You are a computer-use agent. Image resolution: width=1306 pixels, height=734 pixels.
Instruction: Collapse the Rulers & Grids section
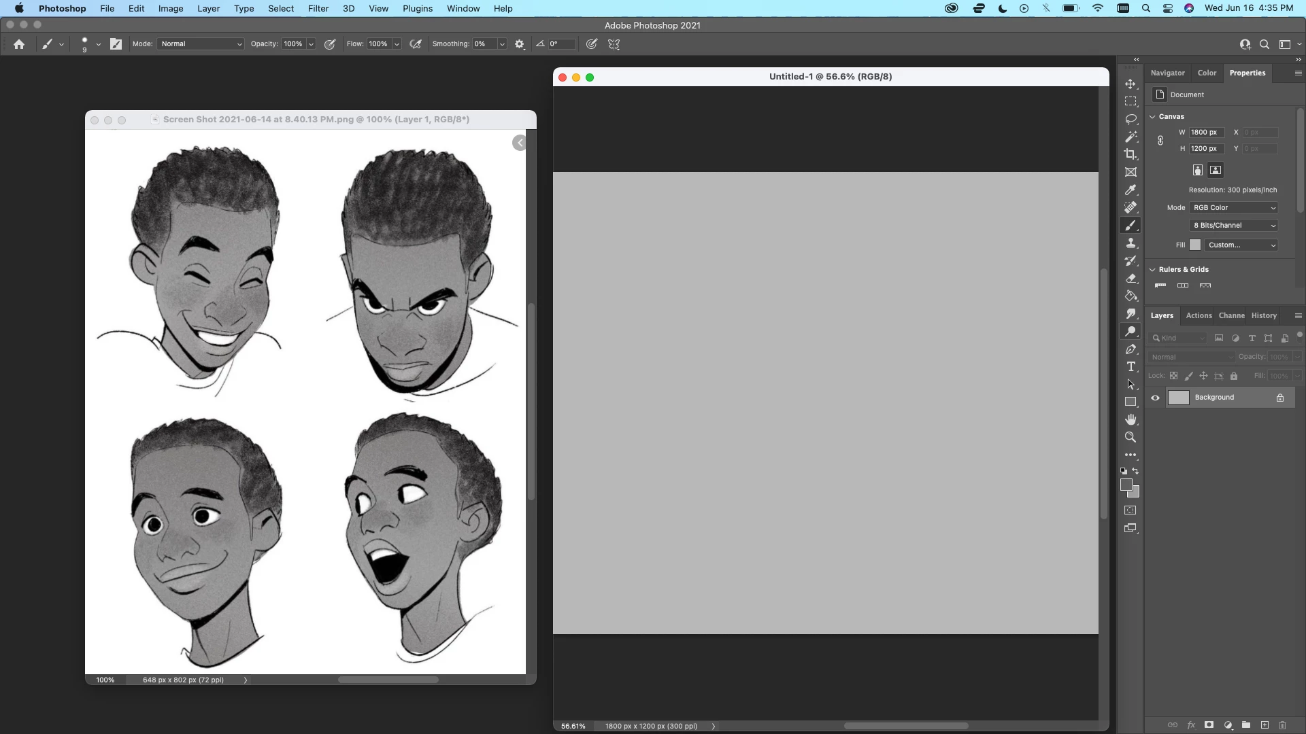(1152, 270)
